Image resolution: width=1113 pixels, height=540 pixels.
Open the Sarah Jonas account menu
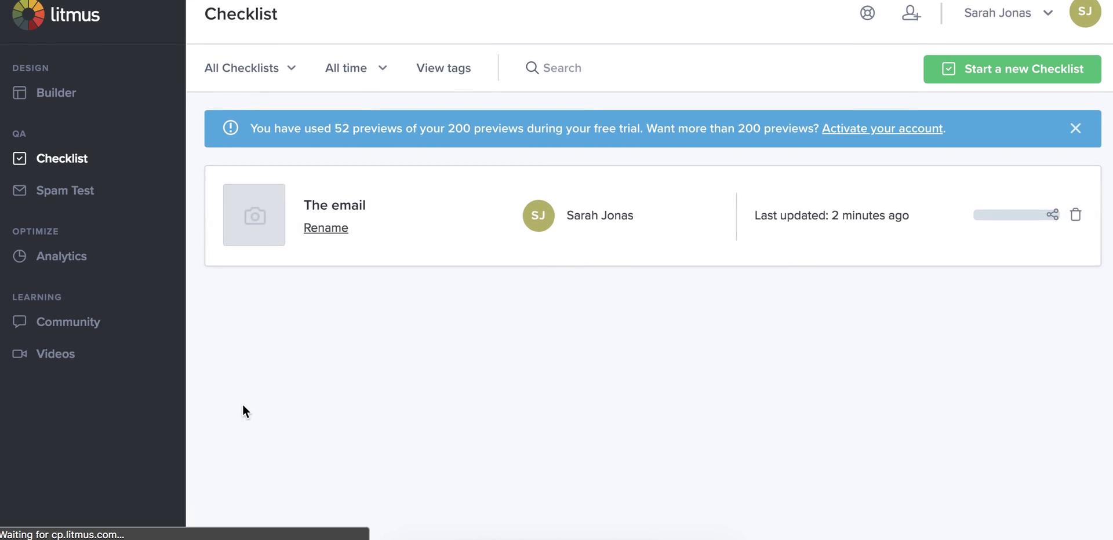tap(1007, 13)
